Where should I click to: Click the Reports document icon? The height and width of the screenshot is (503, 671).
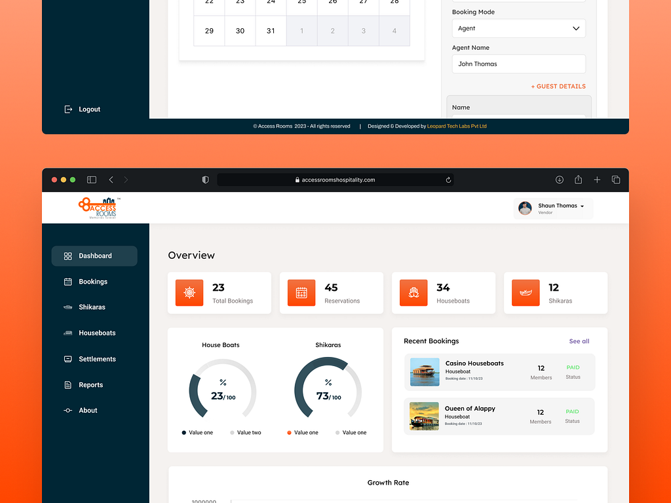68,385
